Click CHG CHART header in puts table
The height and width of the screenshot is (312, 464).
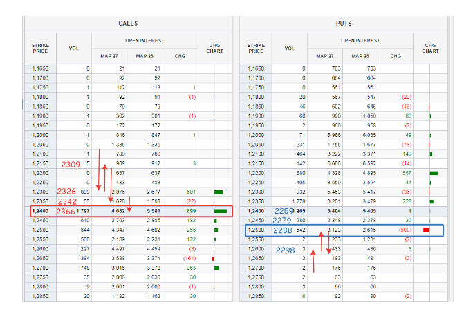click(x=430, y=48)
